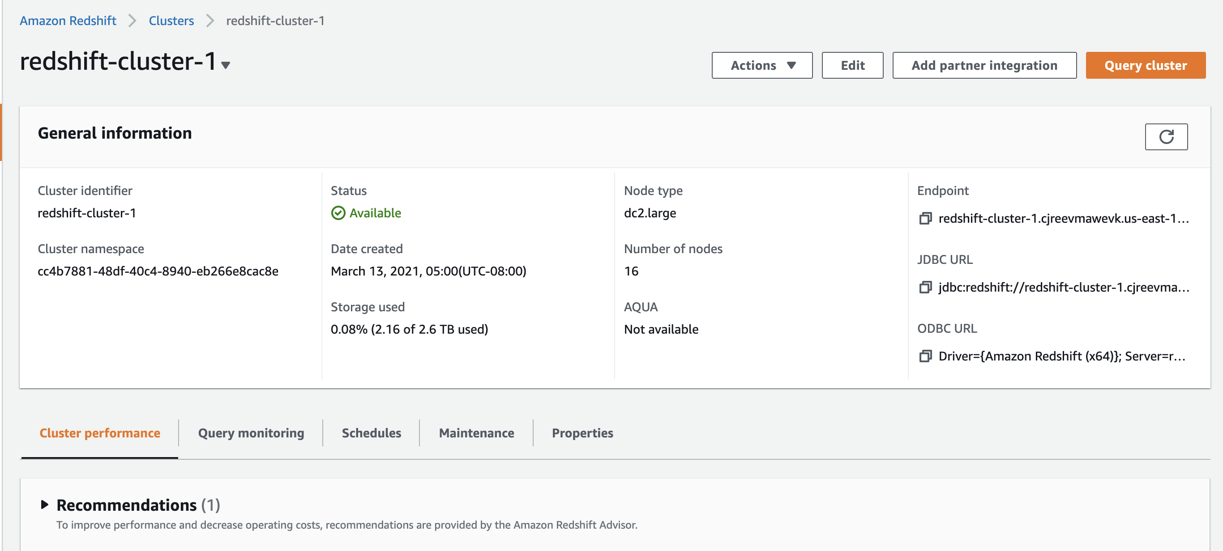Select the Maintenance tab
This screenshot has height=551, width=1223.
[476, 433]
